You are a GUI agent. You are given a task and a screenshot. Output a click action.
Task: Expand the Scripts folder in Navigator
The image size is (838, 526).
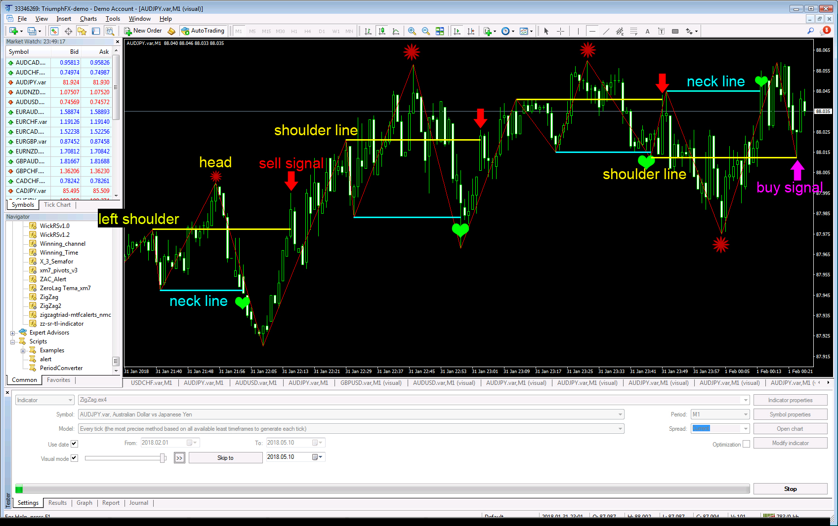[13, 341]
